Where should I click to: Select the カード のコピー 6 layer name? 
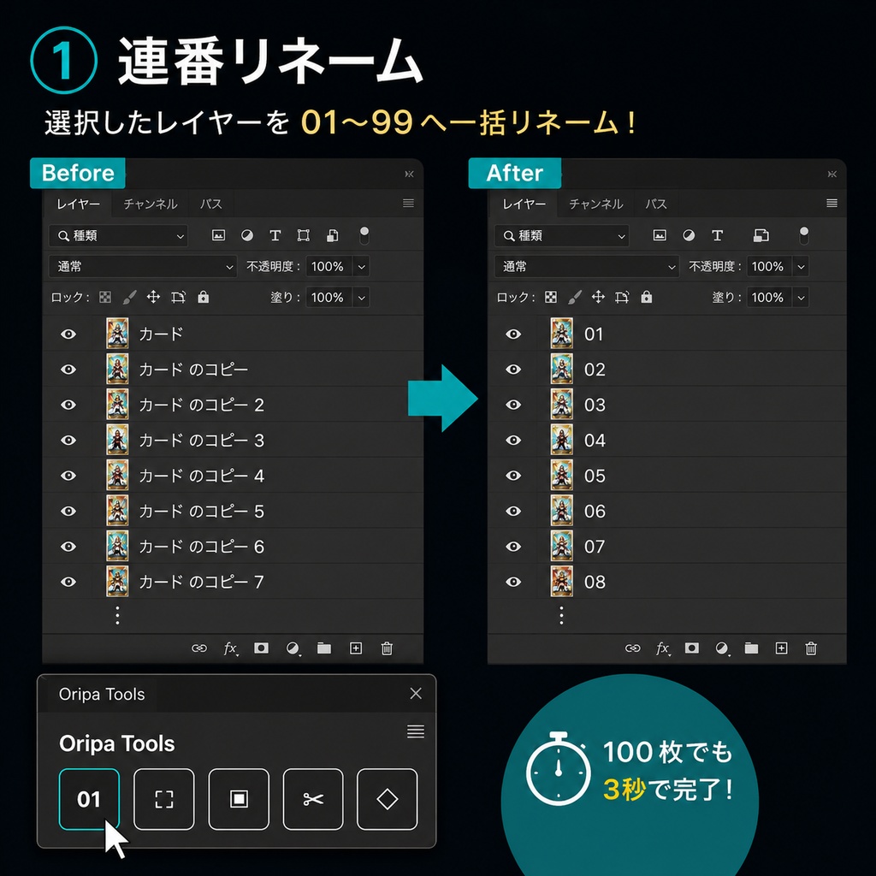[201, 547]
